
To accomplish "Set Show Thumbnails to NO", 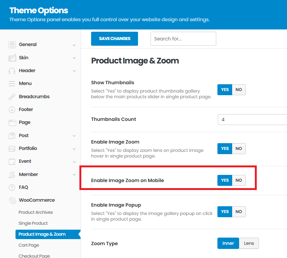I will (x=239, y=90).
